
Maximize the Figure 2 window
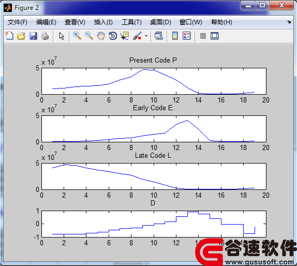coord(262,5)
